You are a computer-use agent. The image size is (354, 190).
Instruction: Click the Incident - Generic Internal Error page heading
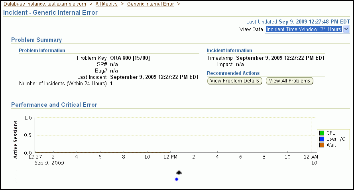(50, 12)
